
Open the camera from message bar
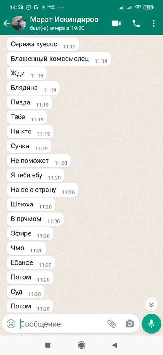pos(130,324)
